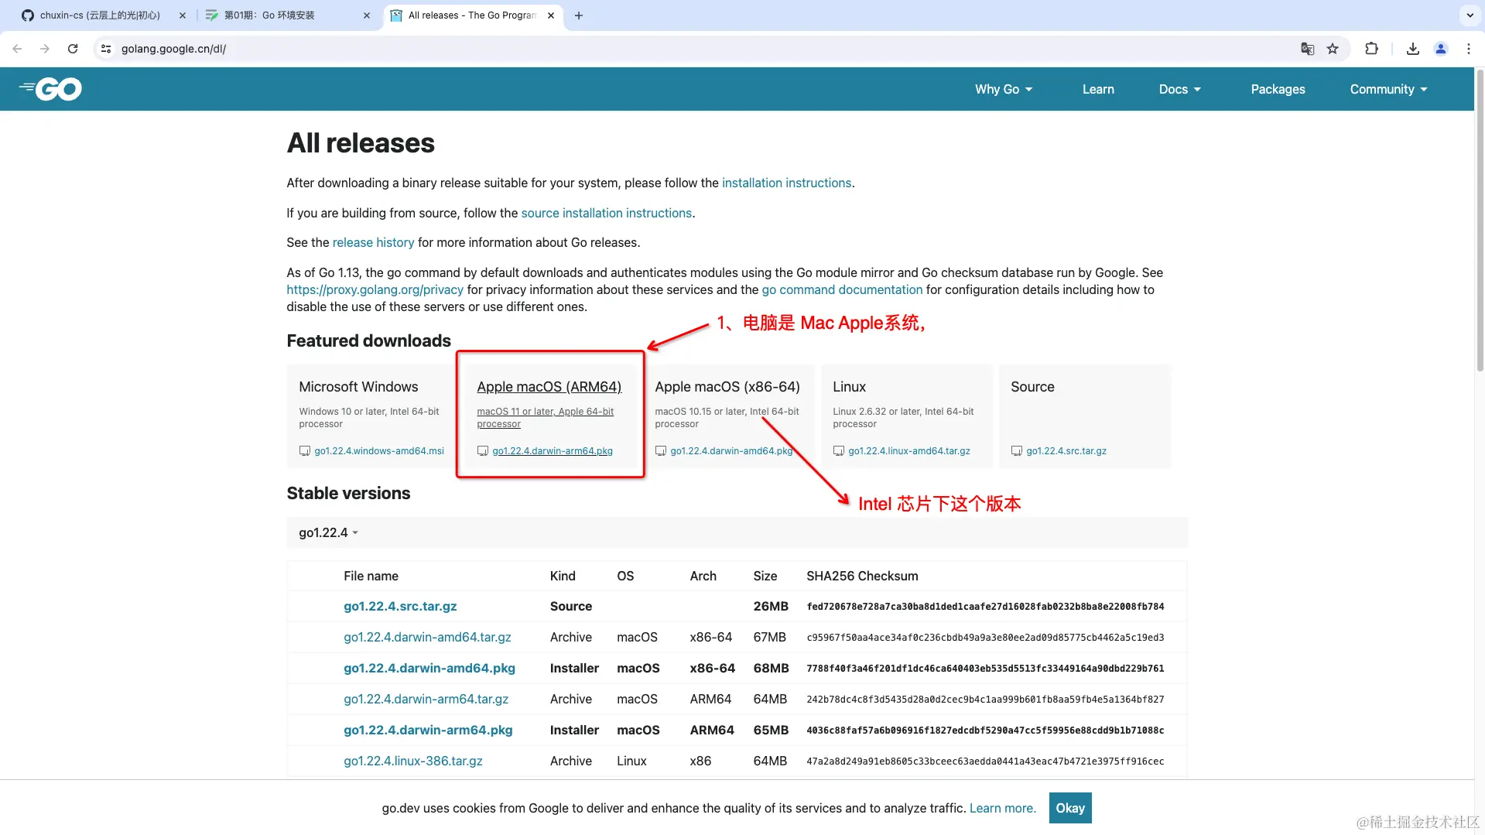Viewport: 1485px width, 835px height.
Task: Download go1.22.4.linux-386.tar.gz in table
Action: pyautogui.click(x=413, y=761)
